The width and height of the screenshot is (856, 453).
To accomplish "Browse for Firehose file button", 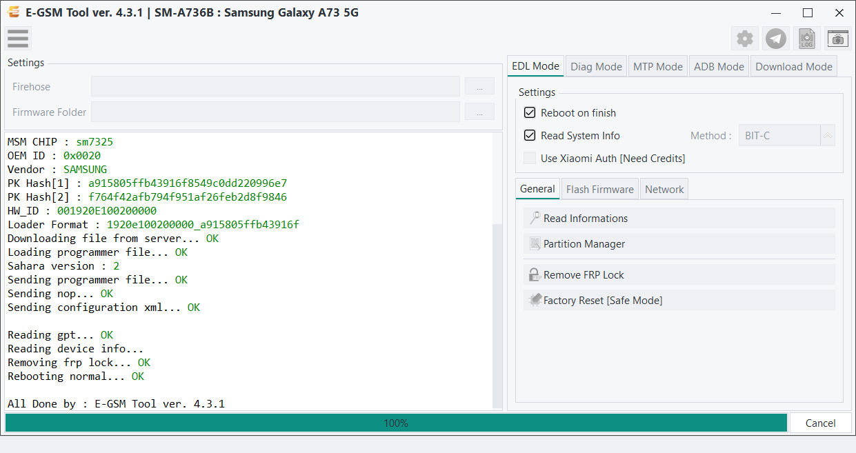I will pyautogui.click(x=479, y=86).
